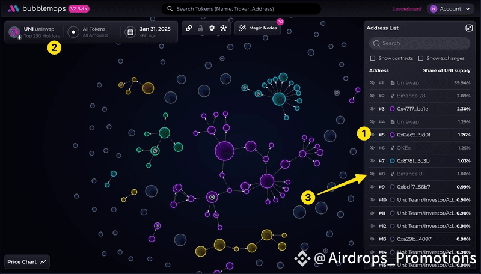Viewport: 481px width, 274px height.
Task: Toggle visibility eye for #1 Uniswap
Action: click(372, 83)
